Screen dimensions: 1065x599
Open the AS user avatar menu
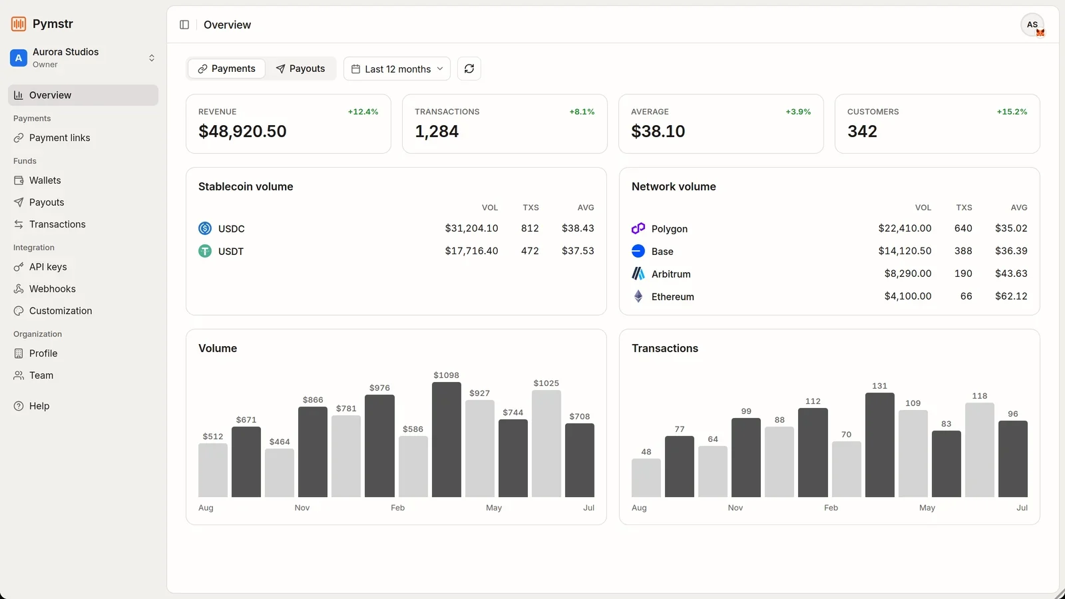click(x=1032, y=25)
